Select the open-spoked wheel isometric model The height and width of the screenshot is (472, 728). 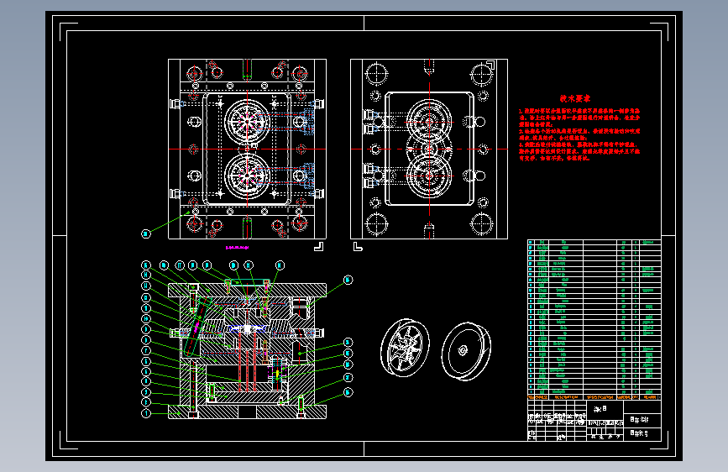tap(405, 347)
